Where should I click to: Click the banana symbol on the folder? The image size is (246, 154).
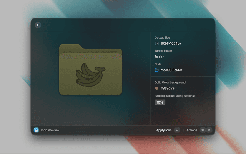[90, 74]
